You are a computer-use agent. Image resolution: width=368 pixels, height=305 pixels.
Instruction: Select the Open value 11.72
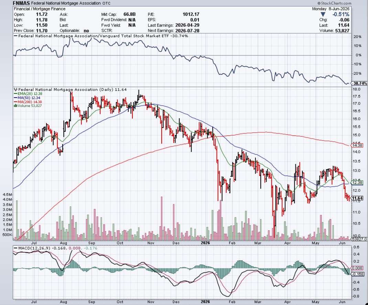pyautogui.click(x=42, y=14)
